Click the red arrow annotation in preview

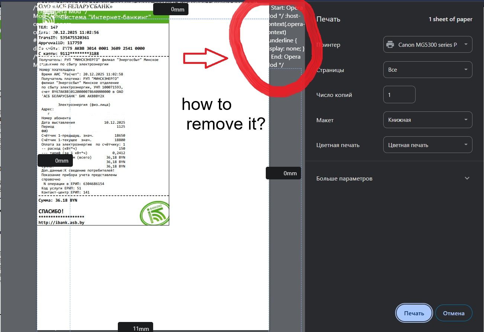pos(205,58)
